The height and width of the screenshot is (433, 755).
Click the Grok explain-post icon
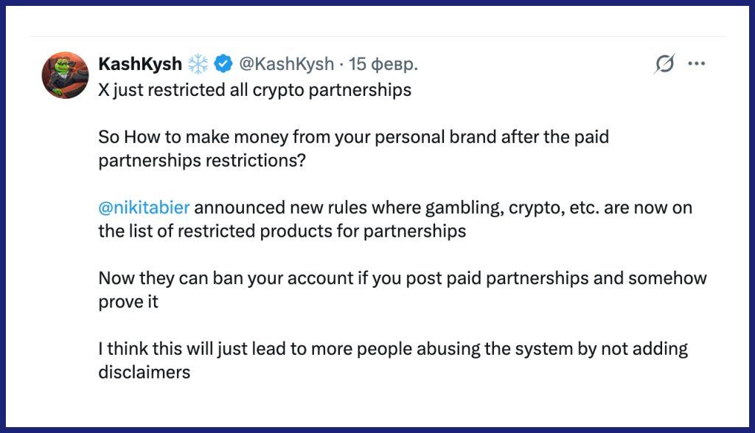(x=664, y=65)
